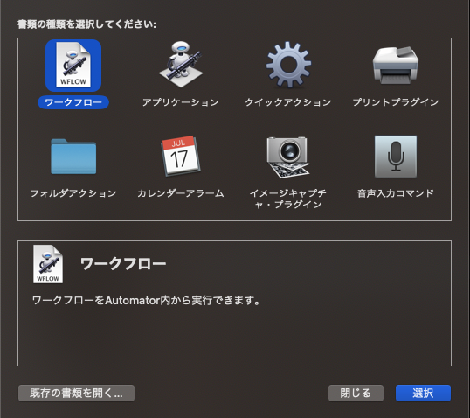The width and height of the screenshot is (470, 418).
Task: Select the イメージキャプチャ・プラグイン camera icon
Action: (288, 157)
